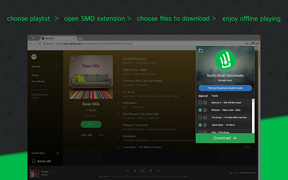Open the Chilled Pop Hits recent playlist
This screenshot has height=180, width=288.
pos(40,95)
